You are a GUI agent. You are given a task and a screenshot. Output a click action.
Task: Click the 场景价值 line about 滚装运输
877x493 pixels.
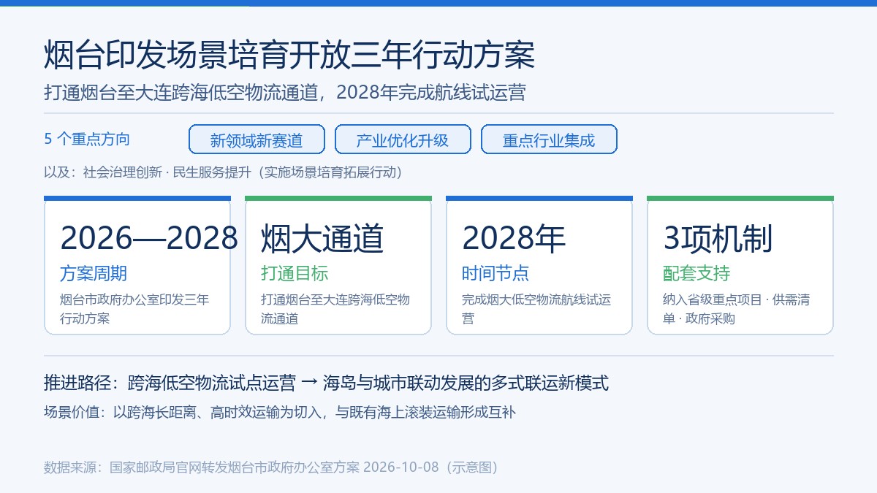point(280,412)
